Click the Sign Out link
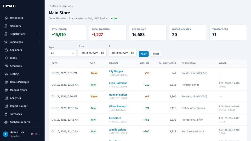Viewport: 251px width, 141px height. point(15,136)
